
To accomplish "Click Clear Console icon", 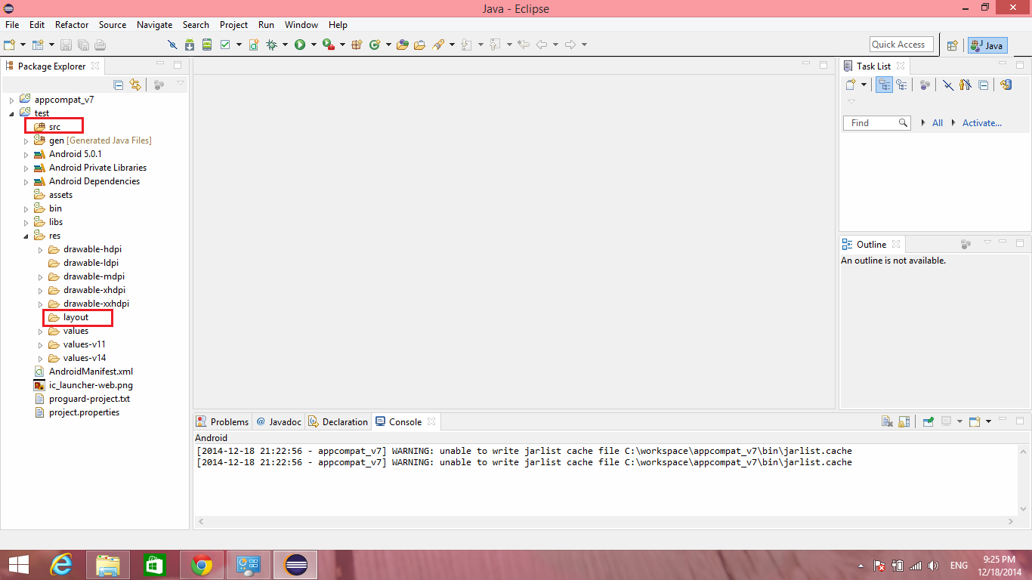I will click(888, 421).
